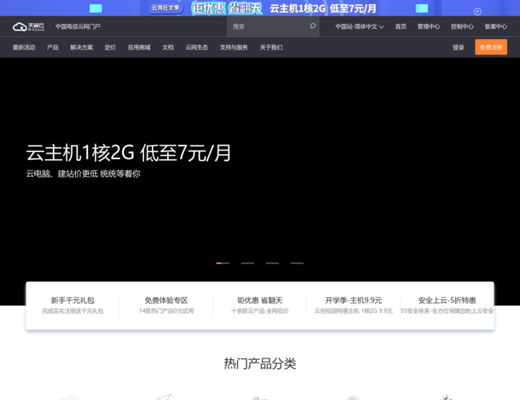Viewport: 520px width, 400px height.
Task: Select the third carousel slide indicator
Action: pyautogui.click(x=272, y=263)
